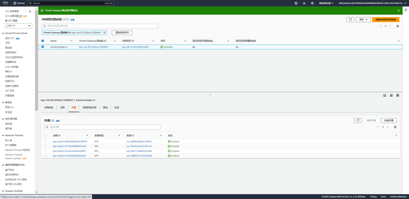Open the 选择 VPC filter dropdown
The height and width of the screenshot is (199, 409).
(x=19, y=26)
